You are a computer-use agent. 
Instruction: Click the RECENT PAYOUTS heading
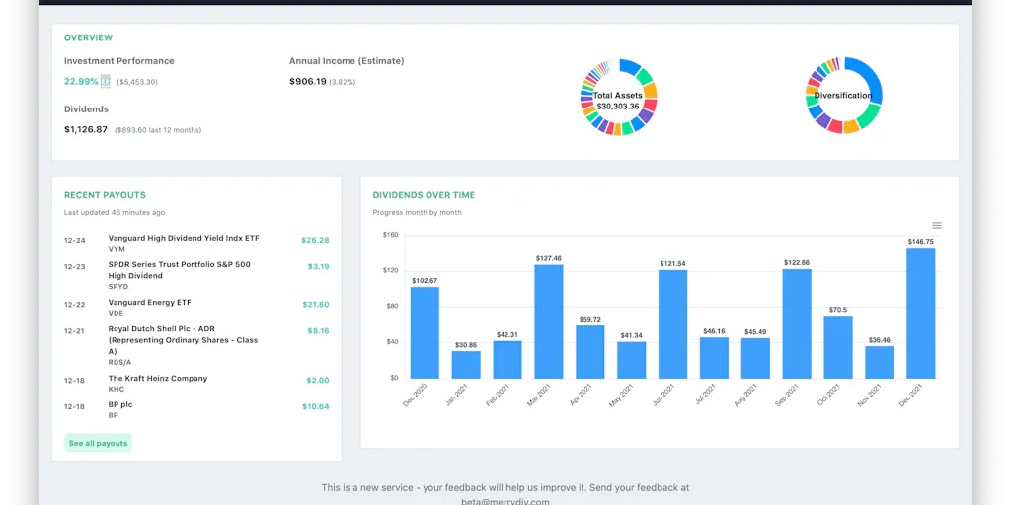pos(105,195)
